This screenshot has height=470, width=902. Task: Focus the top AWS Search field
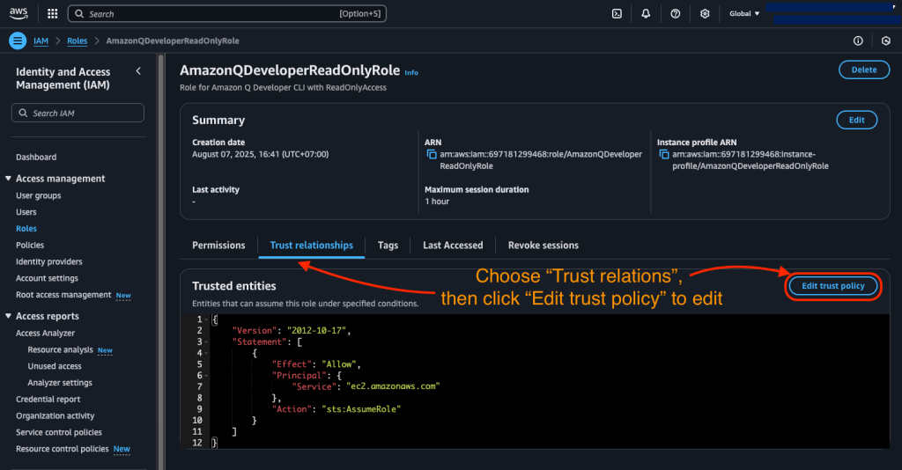click(x=227, y=14)
